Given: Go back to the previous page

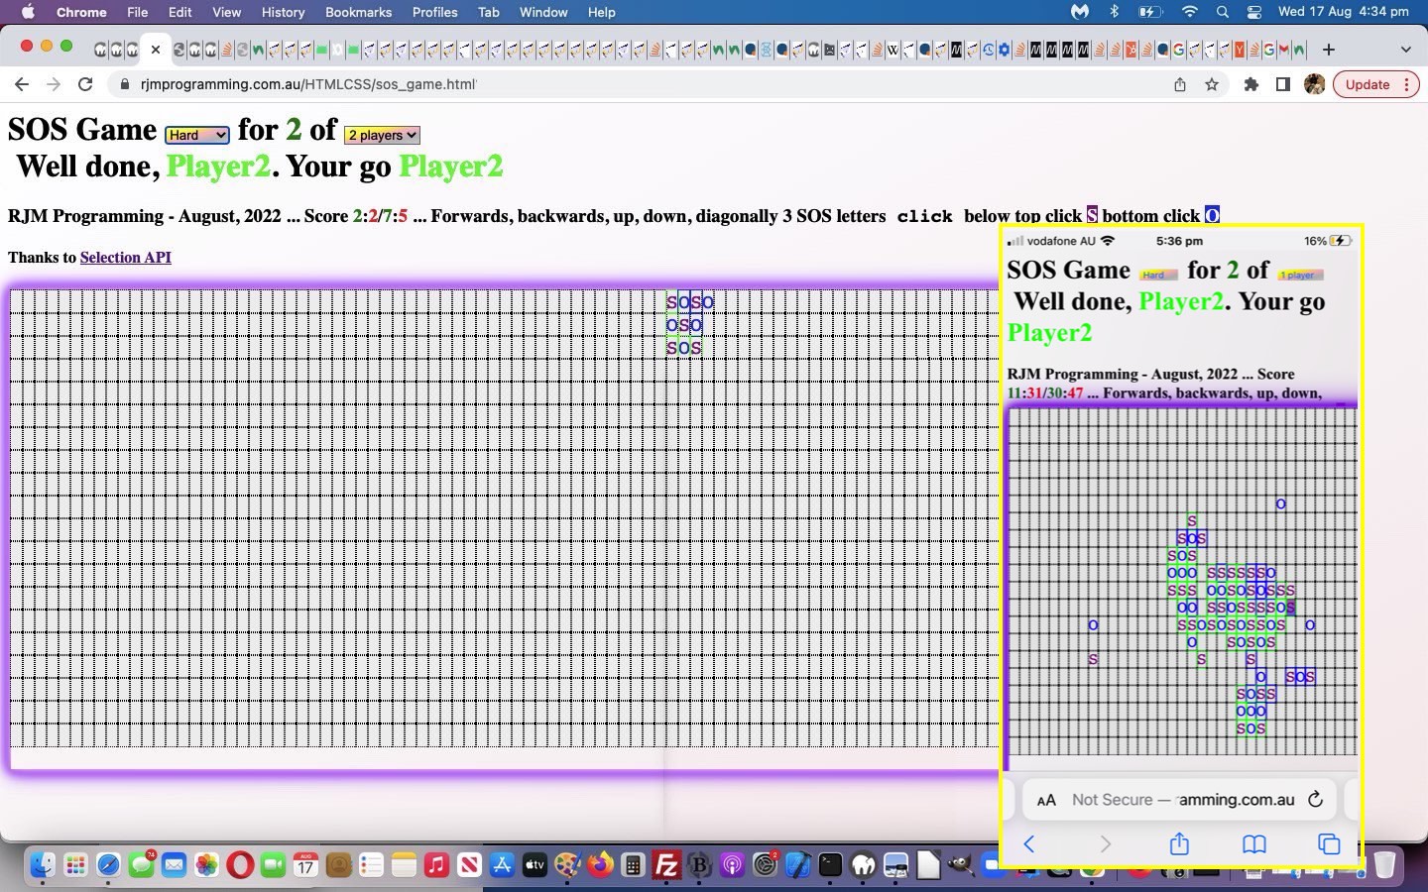Looking at the screenshot, I should [x=22, y=84].
